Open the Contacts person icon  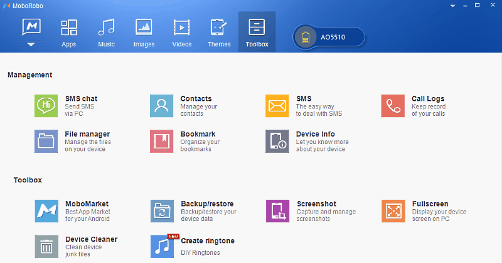point(162,106)
